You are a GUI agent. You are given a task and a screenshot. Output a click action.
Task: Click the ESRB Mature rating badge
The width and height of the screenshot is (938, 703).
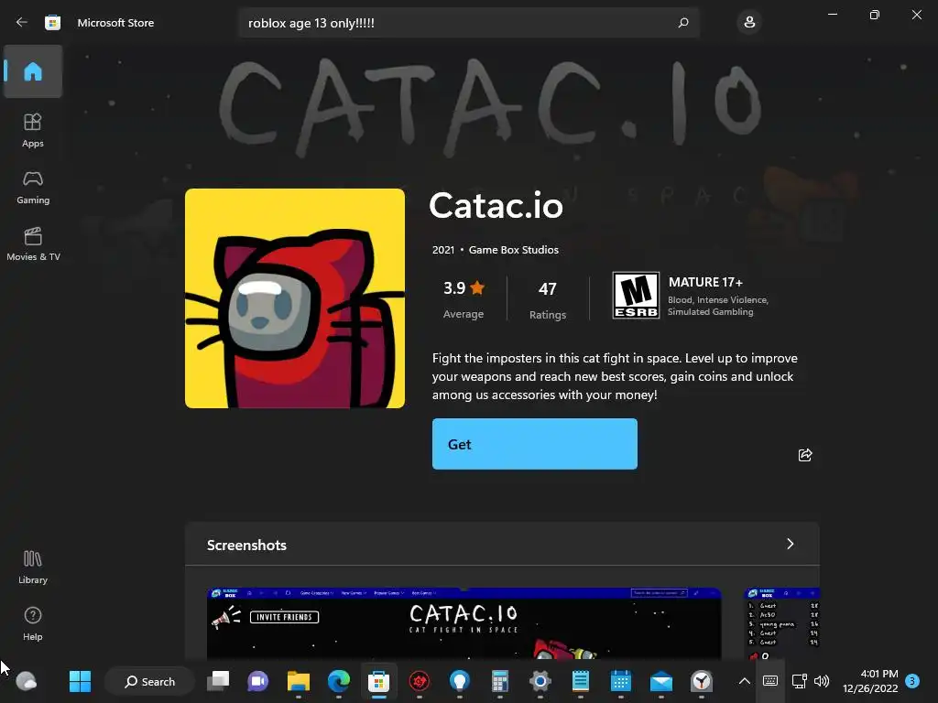click(x=636, y=296)
